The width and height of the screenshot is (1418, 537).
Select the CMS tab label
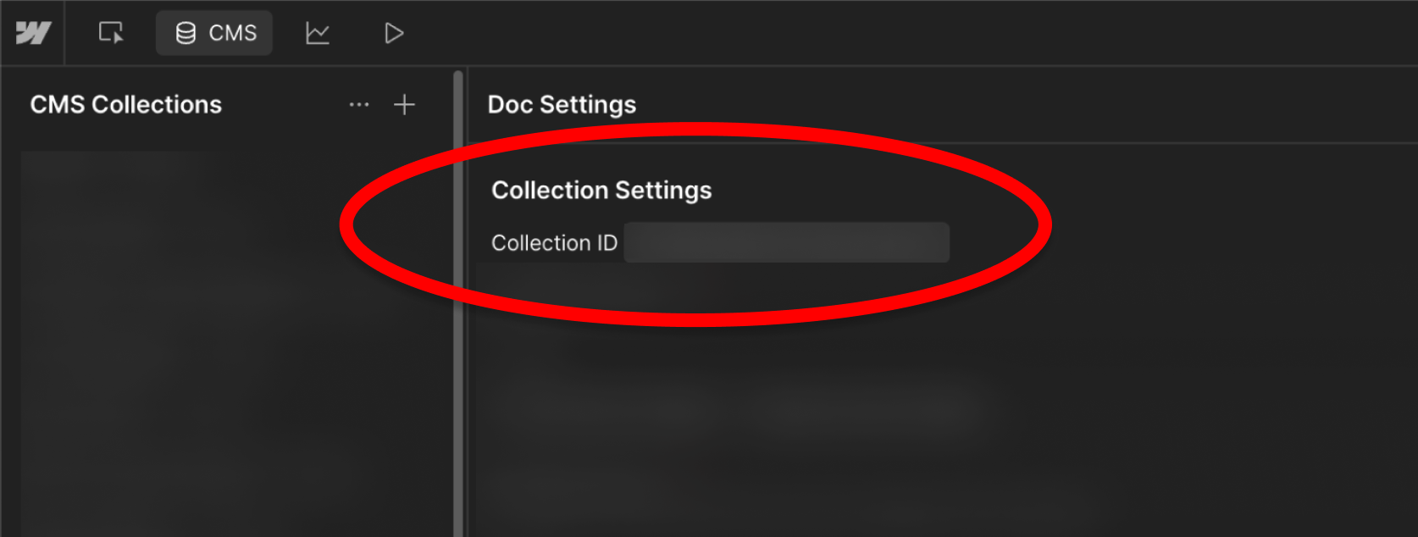(x=233, y=33)
